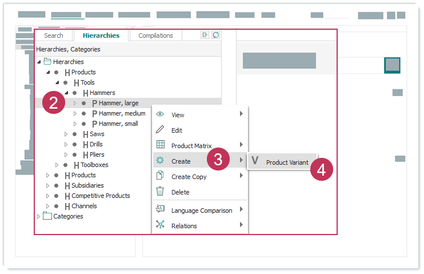Expand the Saws hierarchy node
Viewport: 424px width, 274px height.
click(66, 134)
